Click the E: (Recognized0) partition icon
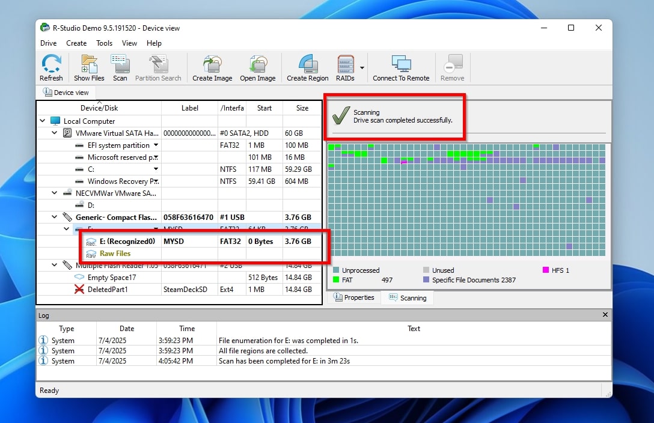Image resolution: width=654 pixels, height=423 pixels. pyautogui.click(x=91, y=242)
